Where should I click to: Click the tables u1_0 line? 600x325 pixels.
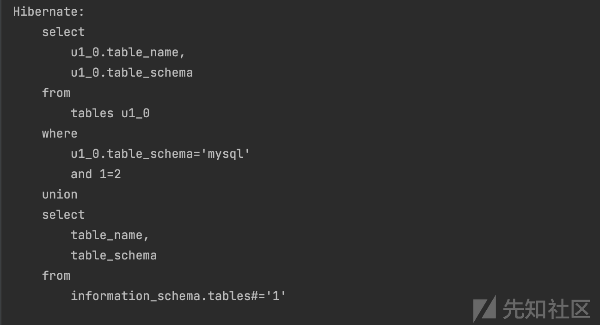coord(110,113)
